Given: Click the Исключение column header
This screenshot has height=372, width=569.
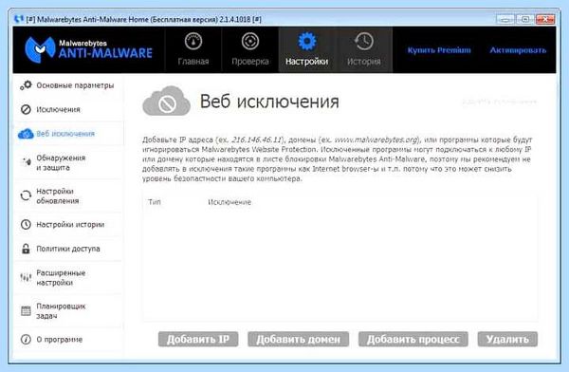Looking at the screenshot, I should point(229,202).
